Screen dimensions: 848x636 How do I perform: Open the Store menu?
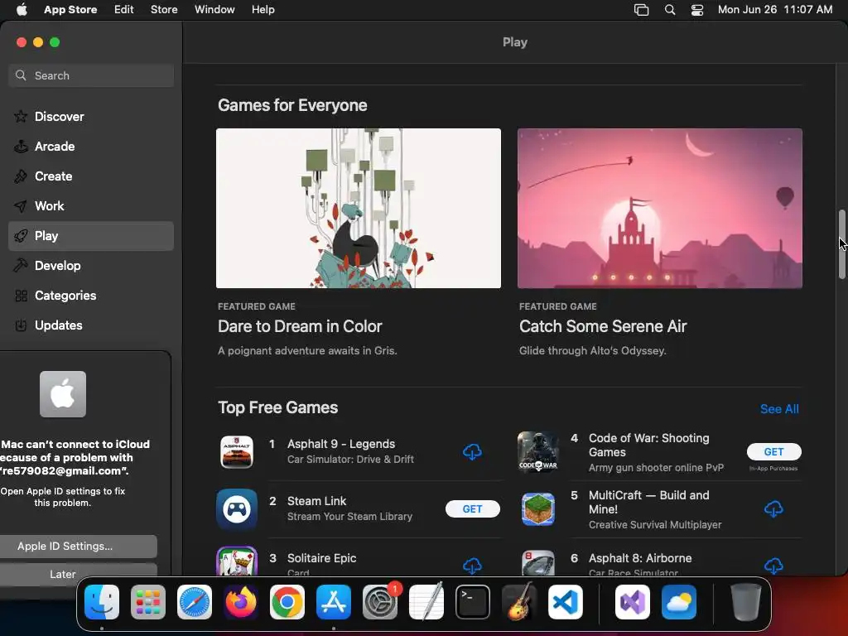coord(164,10)
